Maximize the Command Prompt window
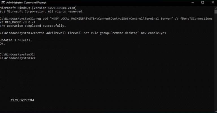Viewport: 217px width, 113px height. click(x=203, y=3)
